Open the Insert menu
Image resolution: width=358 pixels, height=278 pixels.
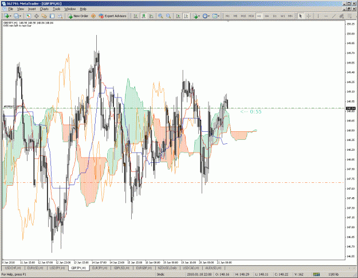[32, 9]
